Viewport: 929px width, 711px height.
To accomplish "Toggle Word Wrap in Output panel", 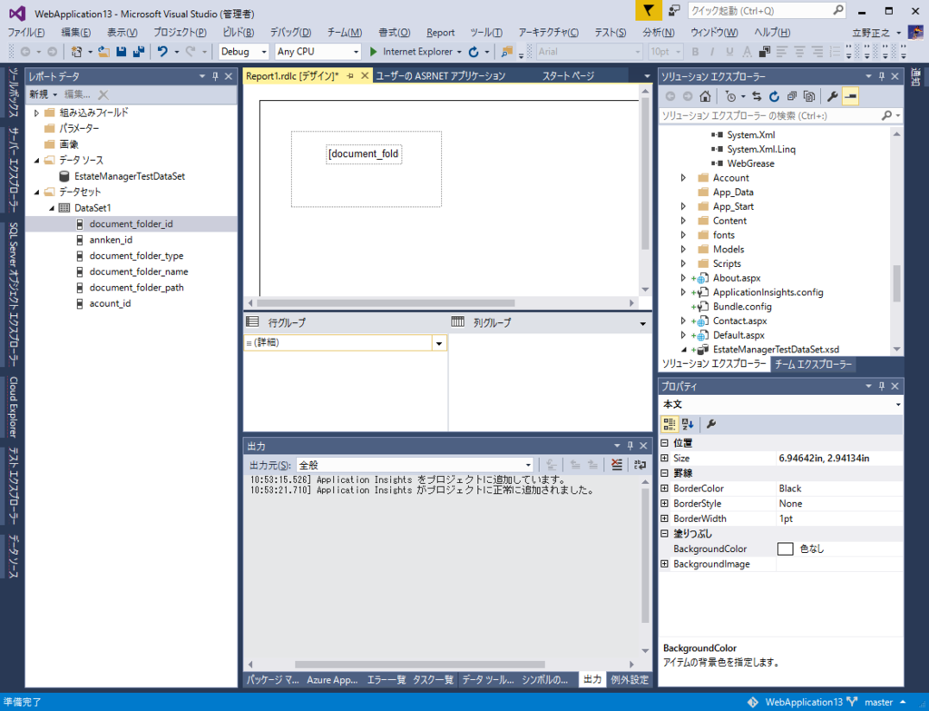I will coord(640,465).
